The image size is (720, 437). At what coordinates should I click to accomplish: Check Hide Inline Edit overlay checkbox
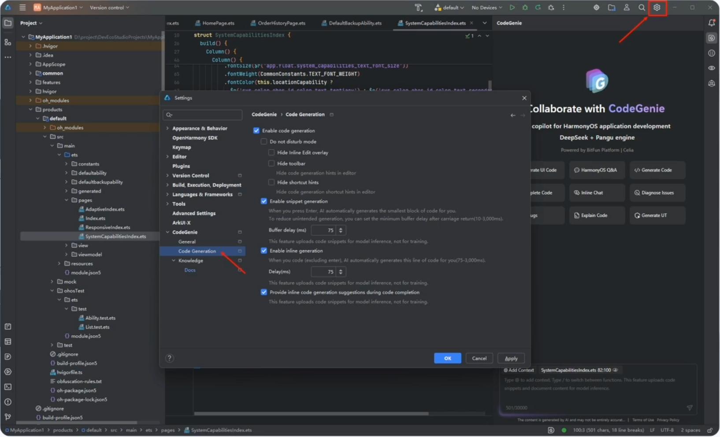pos(271,152)
